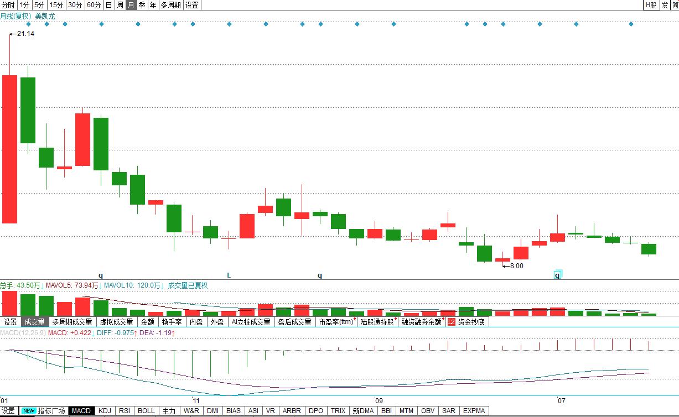679x417 pixels.
Task: Switch to the BOLL indicator
Action: (146, 411)
